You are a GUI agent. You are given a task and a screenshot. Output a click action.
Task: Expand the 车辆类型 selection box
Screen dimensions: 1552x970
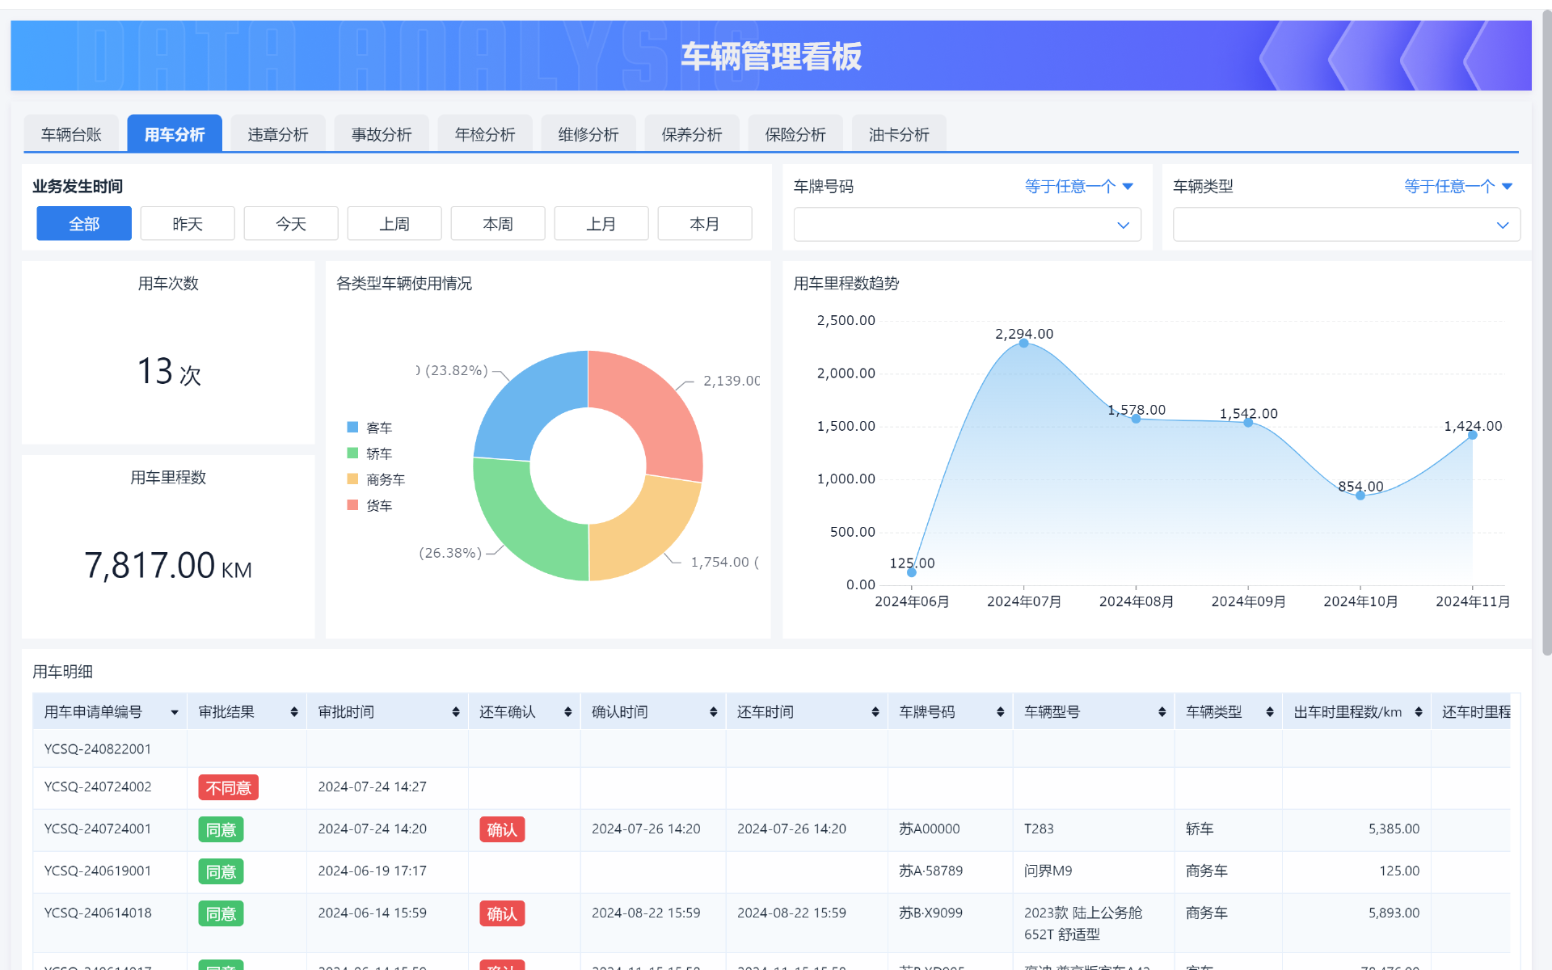pyautogui.click(x=1346, y=225)
